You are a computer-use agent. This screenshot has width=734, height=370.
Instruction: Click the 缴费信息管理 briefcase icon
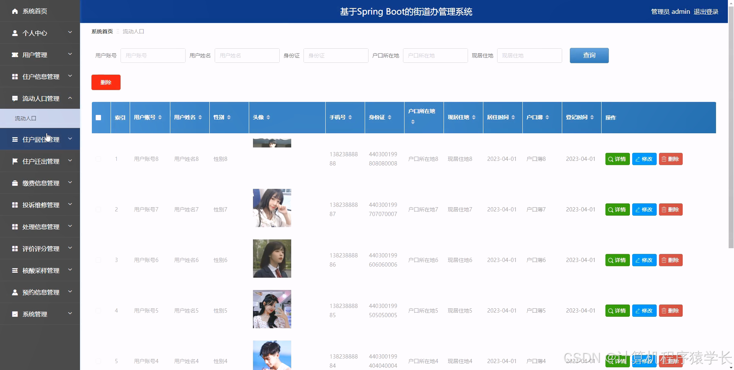tap(15, 183)
